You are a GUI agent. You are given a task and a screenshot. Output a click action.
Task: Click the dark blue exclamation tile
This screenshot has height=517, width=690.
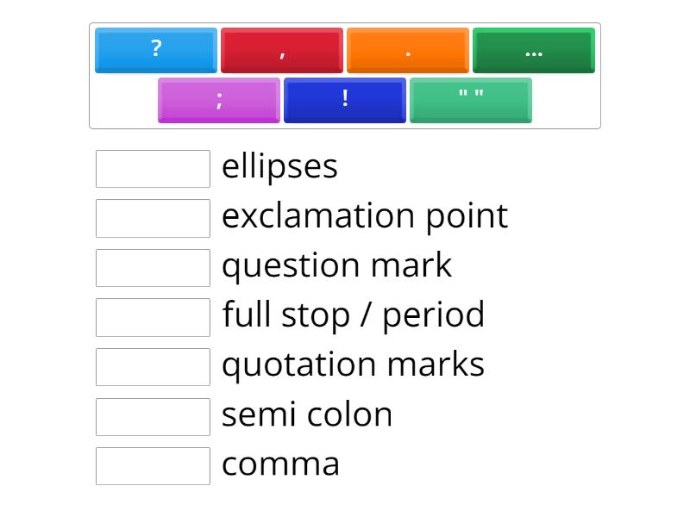click(344, 100)
